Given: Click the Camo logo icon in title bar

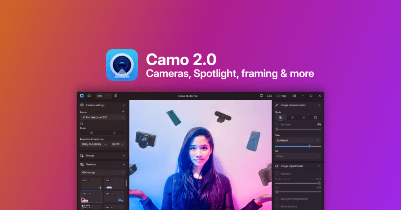Looking at the screenshot, I should (82, 96).
